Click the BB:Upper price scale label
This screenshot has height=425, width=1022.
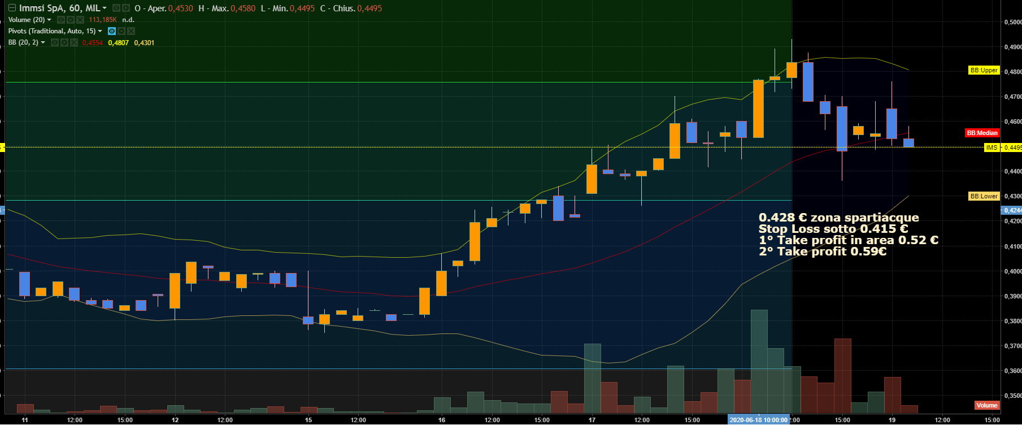(x=984, y=71)
